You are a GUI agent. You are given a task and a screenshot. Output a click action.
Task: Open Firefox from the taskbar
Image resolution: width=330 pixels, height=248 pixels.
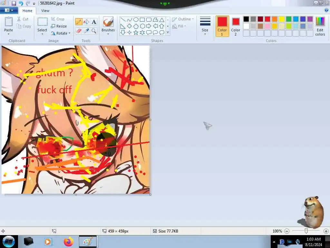69,242
